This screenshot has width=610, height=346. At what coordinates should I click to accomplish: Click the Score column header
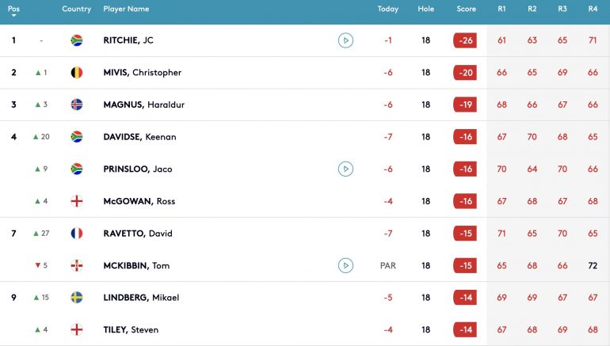[x=466, y=10]
